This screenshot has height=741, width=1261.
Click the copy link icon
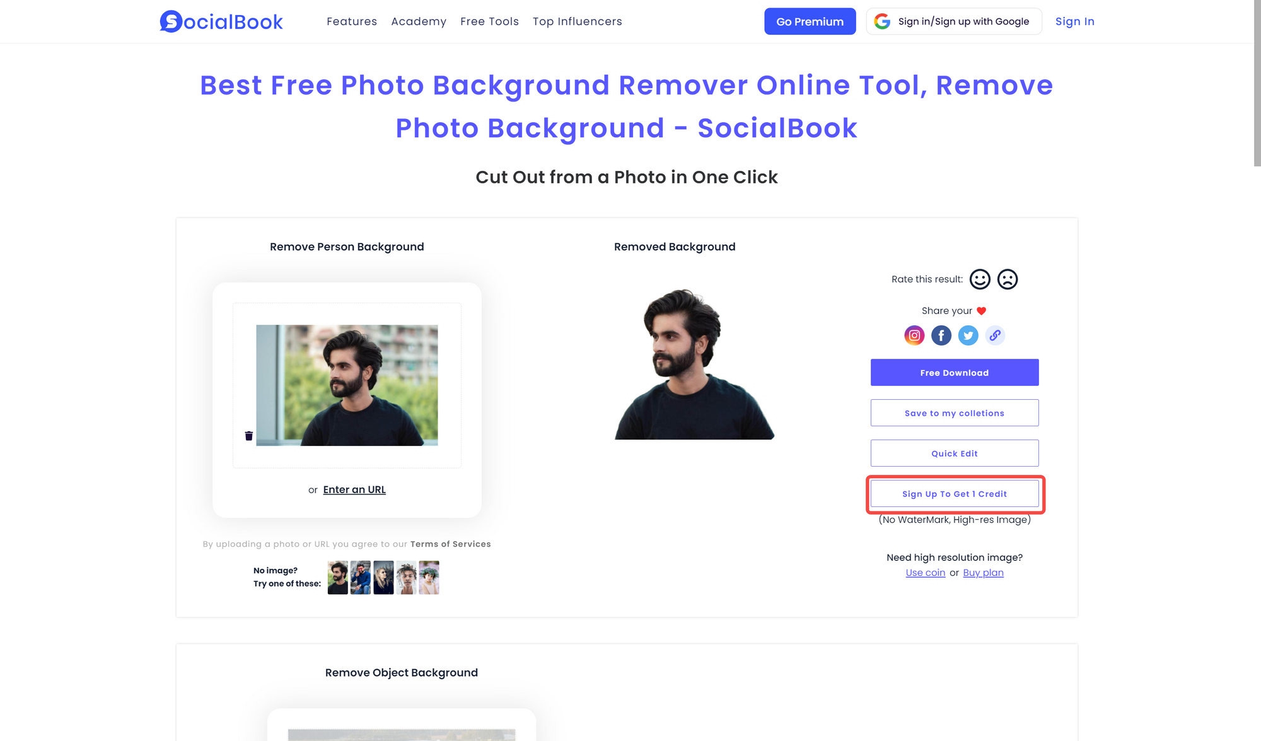[x=995, y=335]
